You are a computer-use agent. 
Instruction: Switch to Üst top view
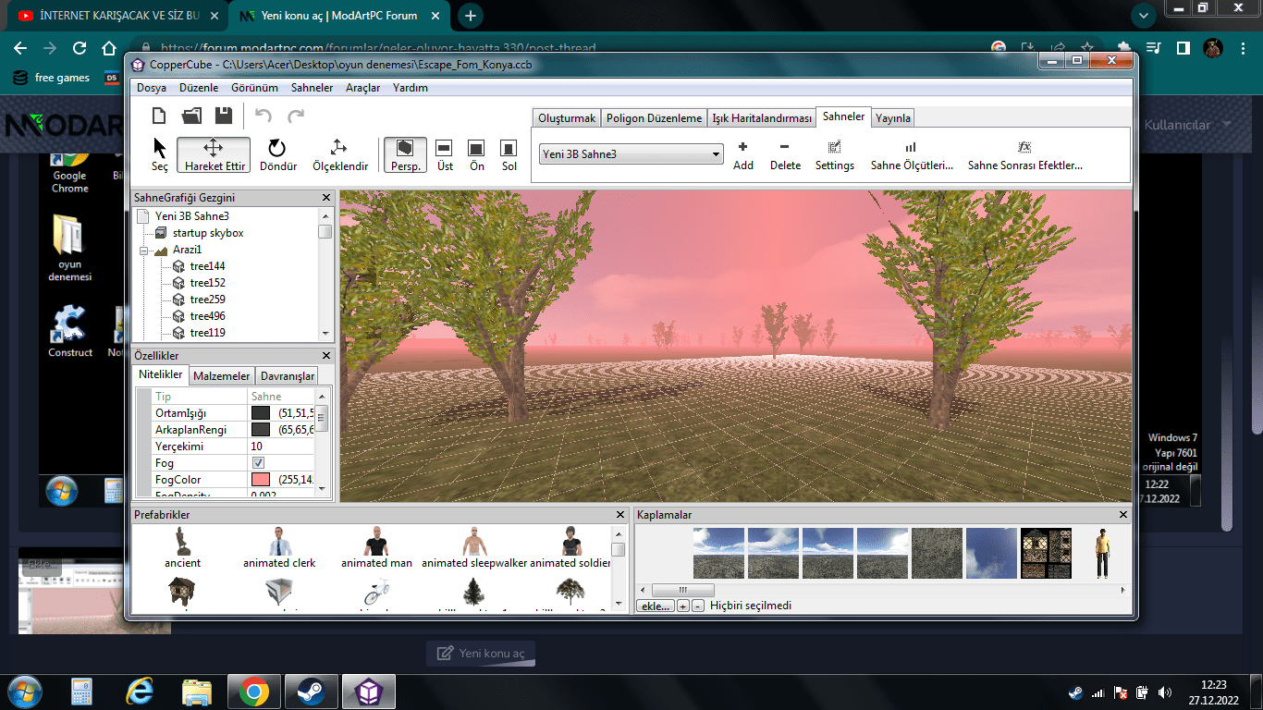coord(445,154)
